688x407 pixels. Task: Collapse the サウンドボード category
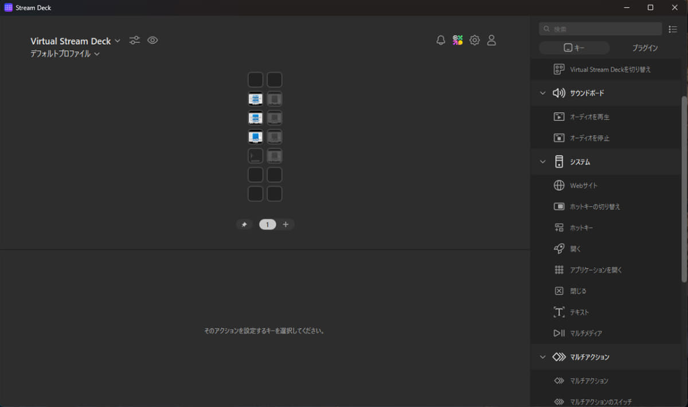point(542,92)
